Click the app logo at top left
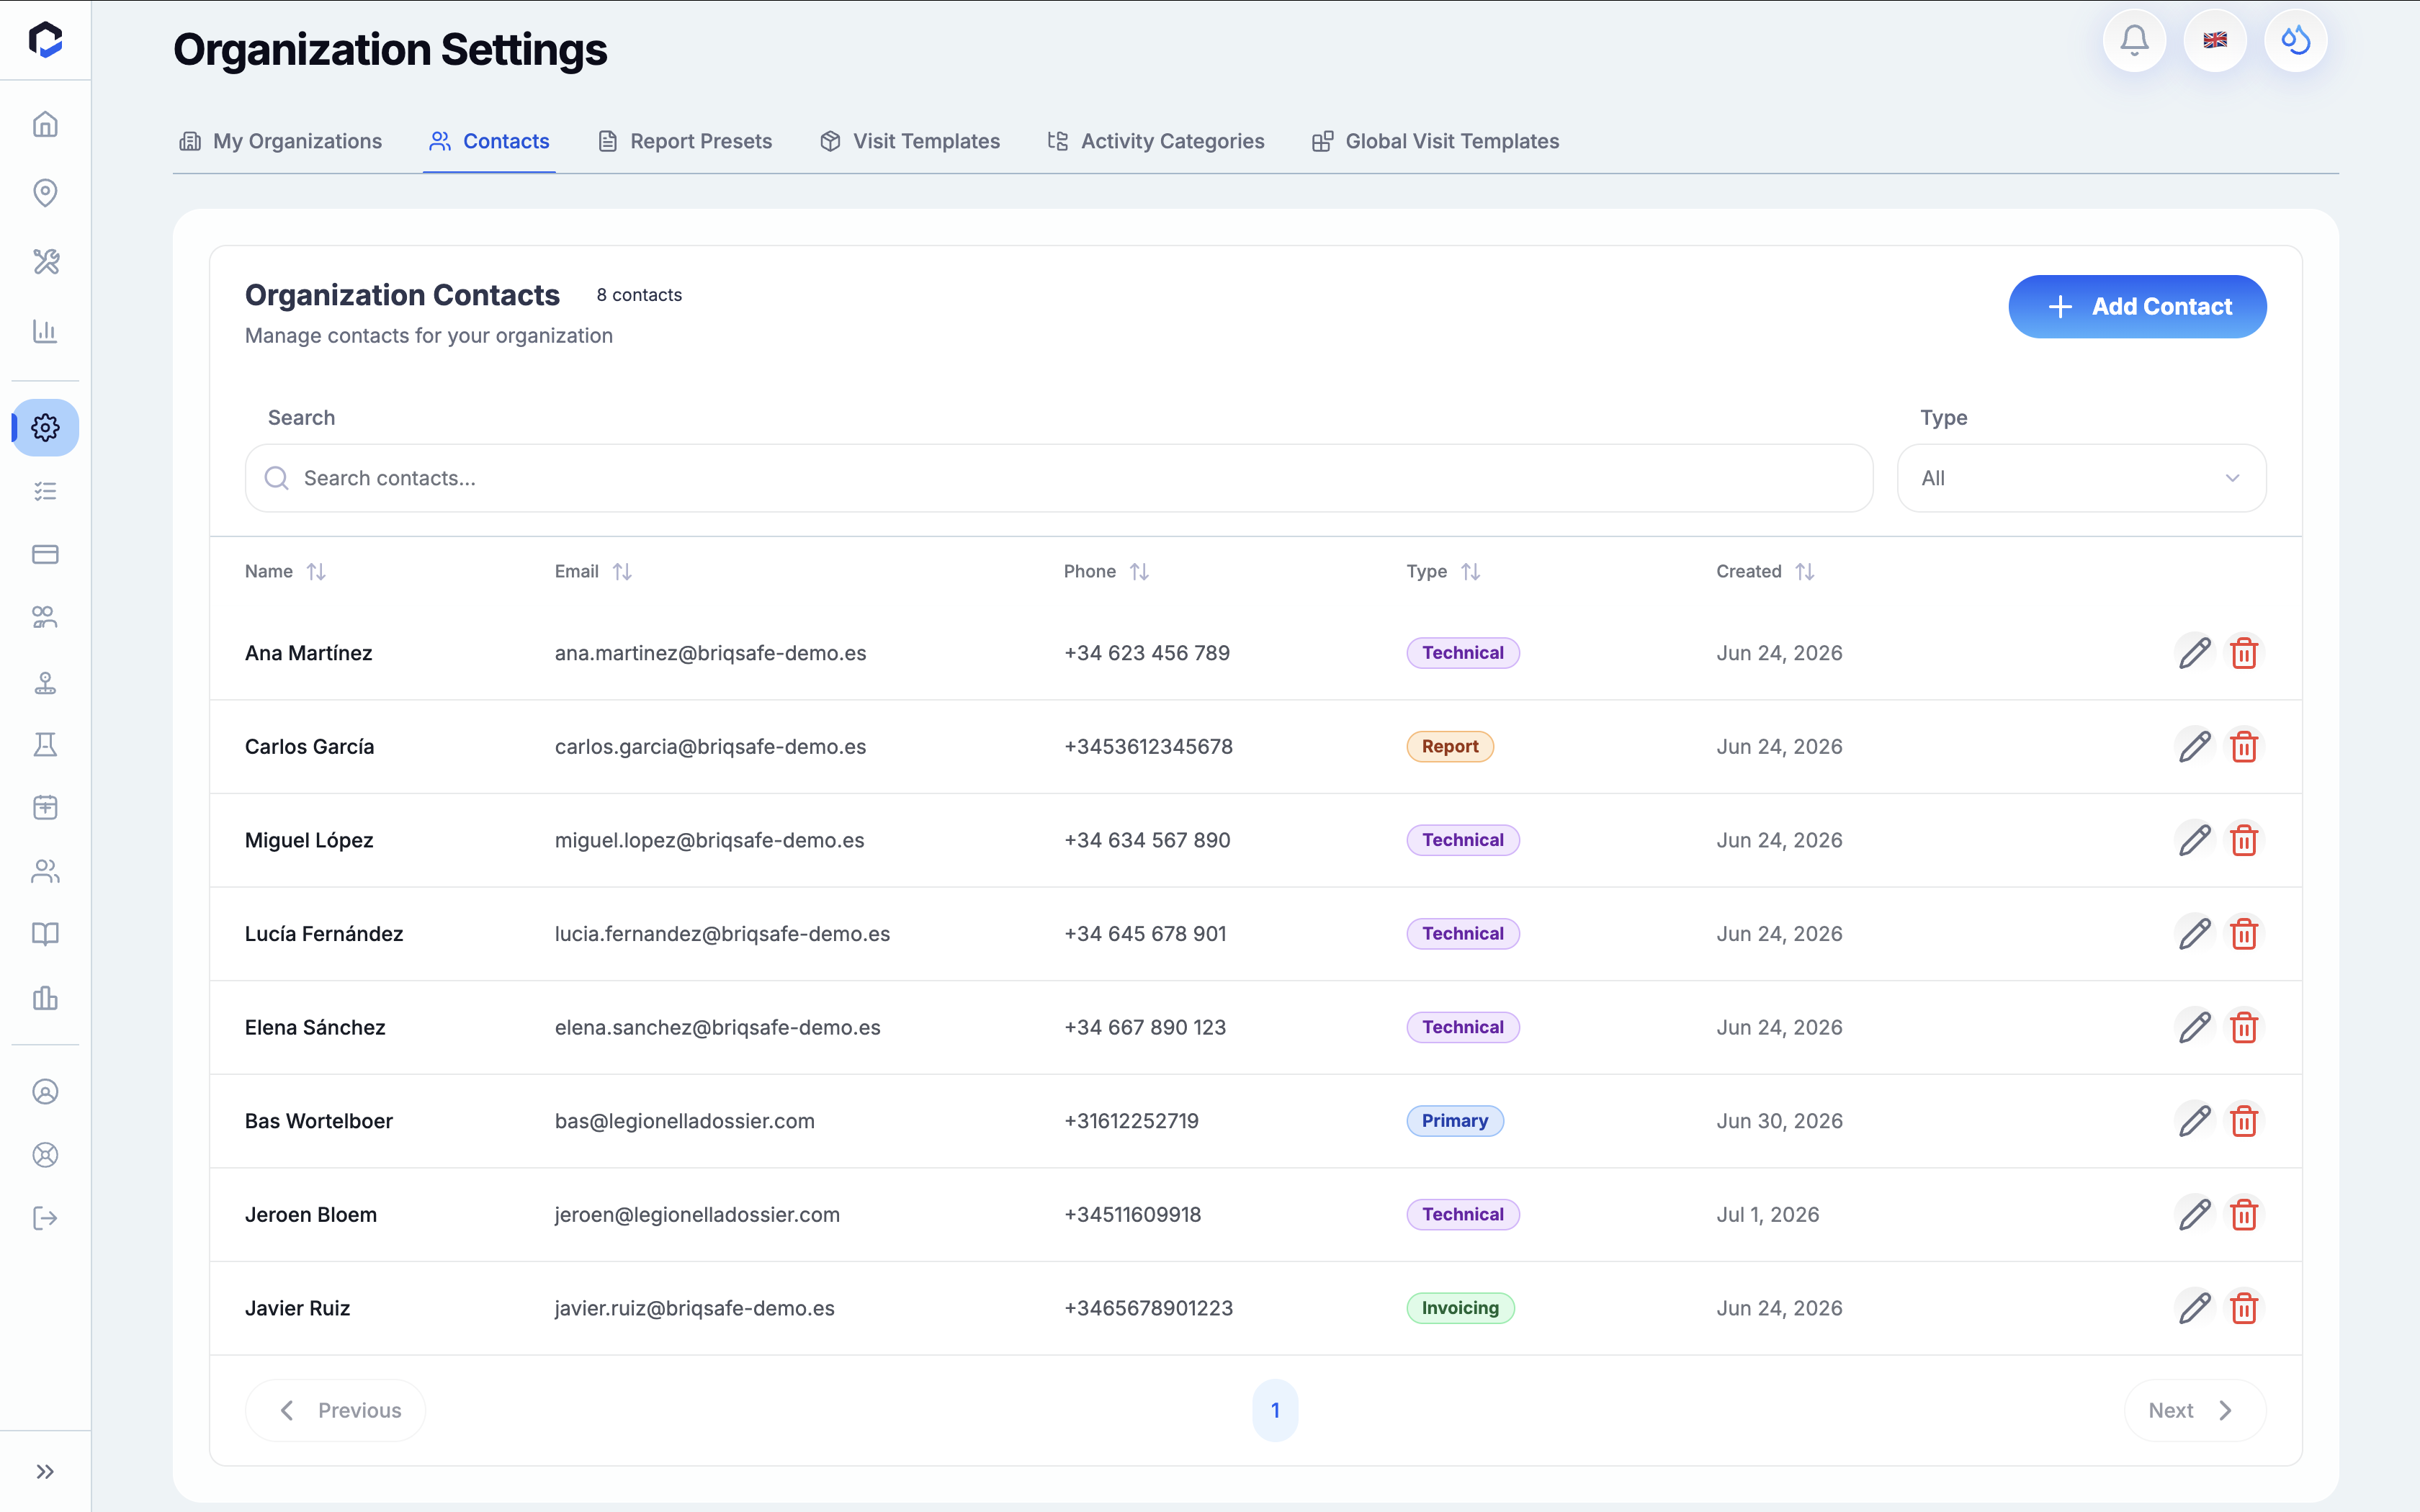The height and width of the screenshot is (1512, 2420). tap(45, 40)
